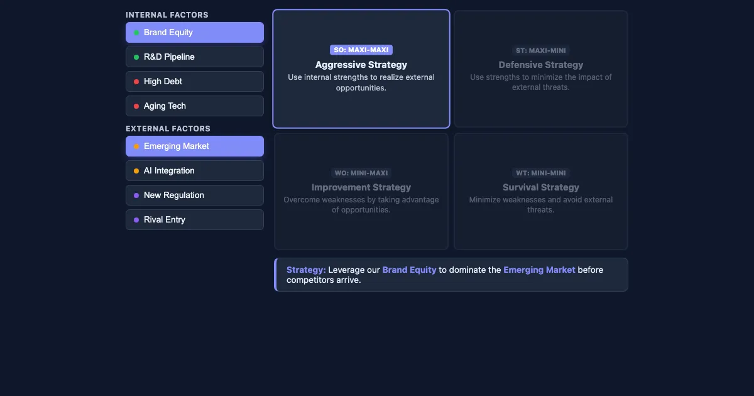Click the WO: MINI-MAXI badge
The image size is (754, 396).
361,173
